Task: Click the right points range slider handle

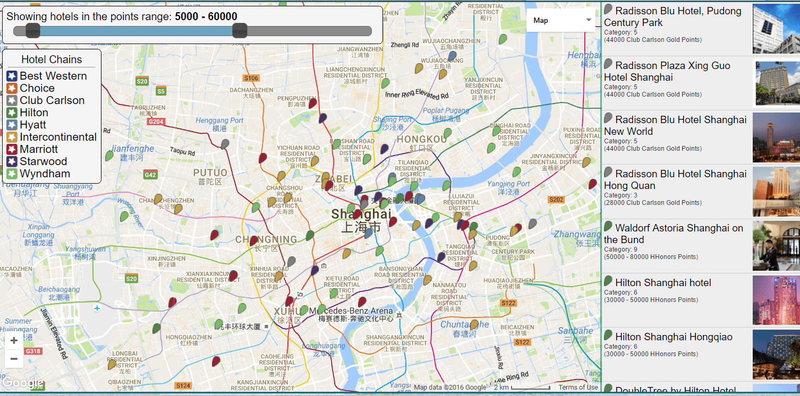Action: tap(240, 31)
